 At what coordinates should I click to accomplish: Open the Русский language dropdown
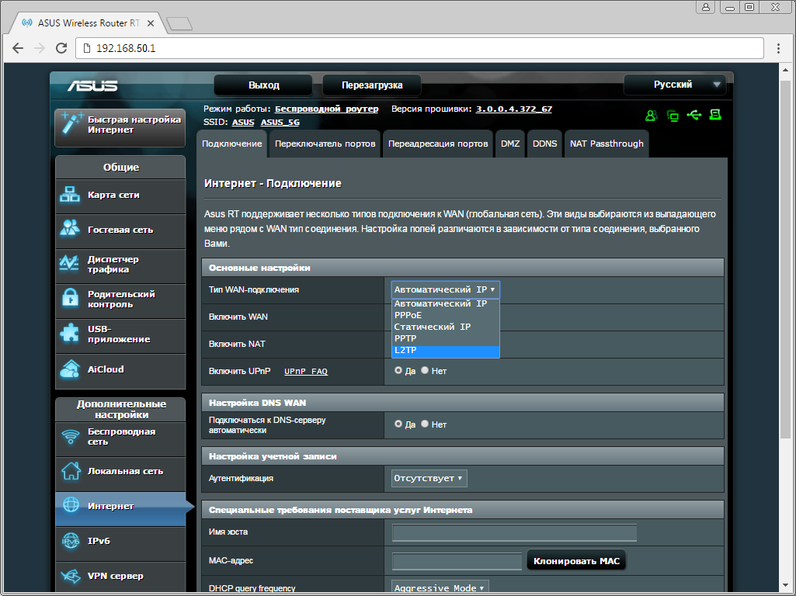click(674, 85)
